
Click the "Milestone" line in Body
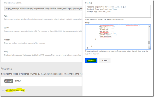pyautogui.click(x=107, y=27)
